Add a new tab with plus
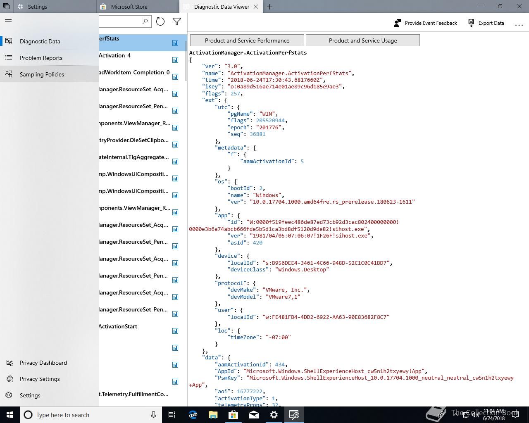The height and width of the screenshot is (423, 529). [269, 7]
